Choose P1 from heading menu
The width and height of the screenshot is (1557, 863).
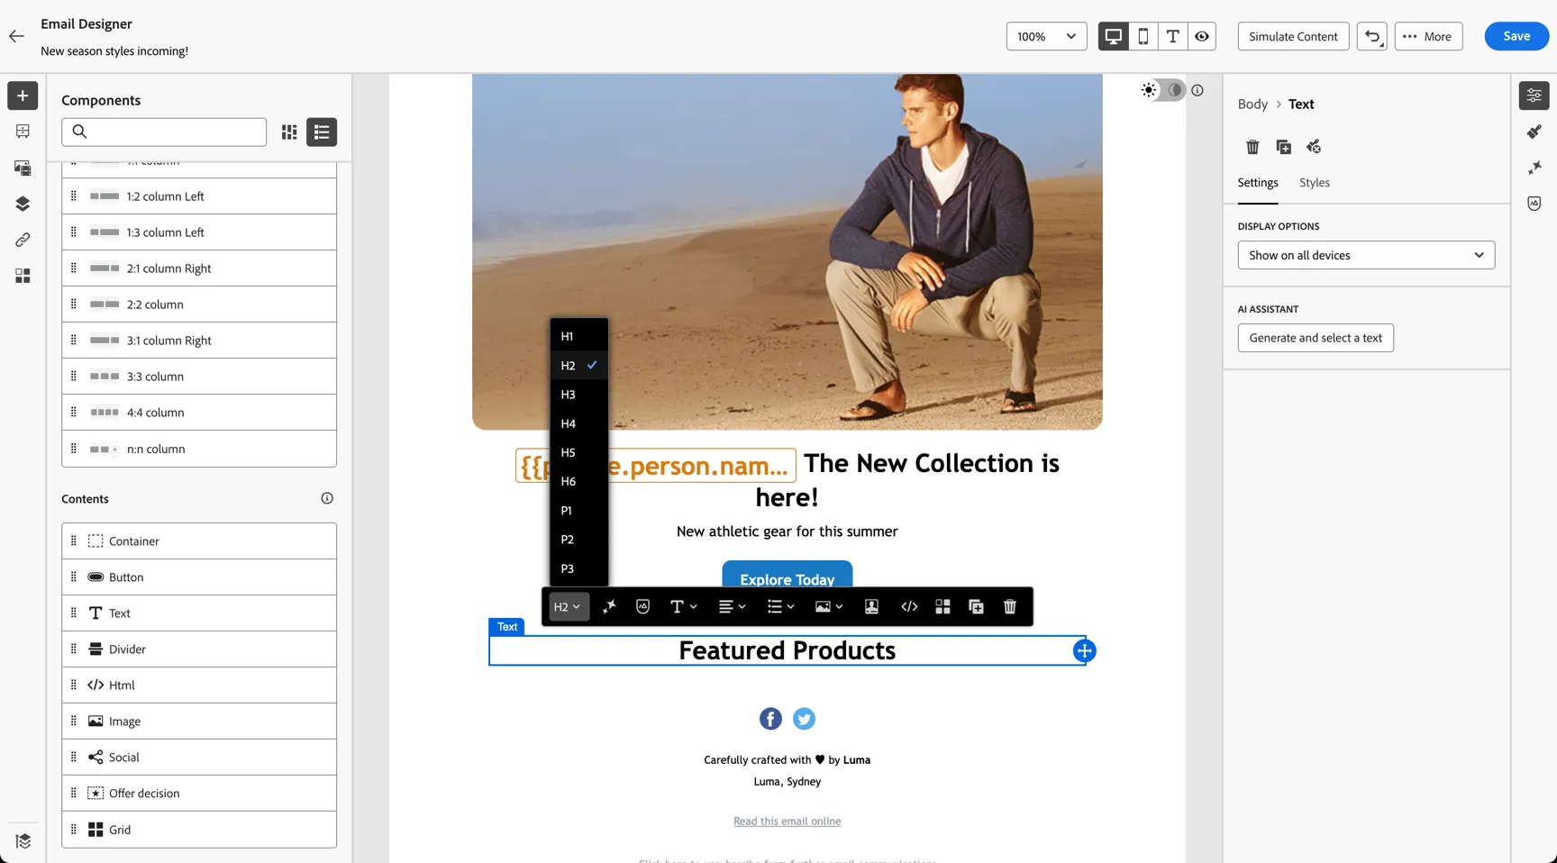[x=579, y=511]
